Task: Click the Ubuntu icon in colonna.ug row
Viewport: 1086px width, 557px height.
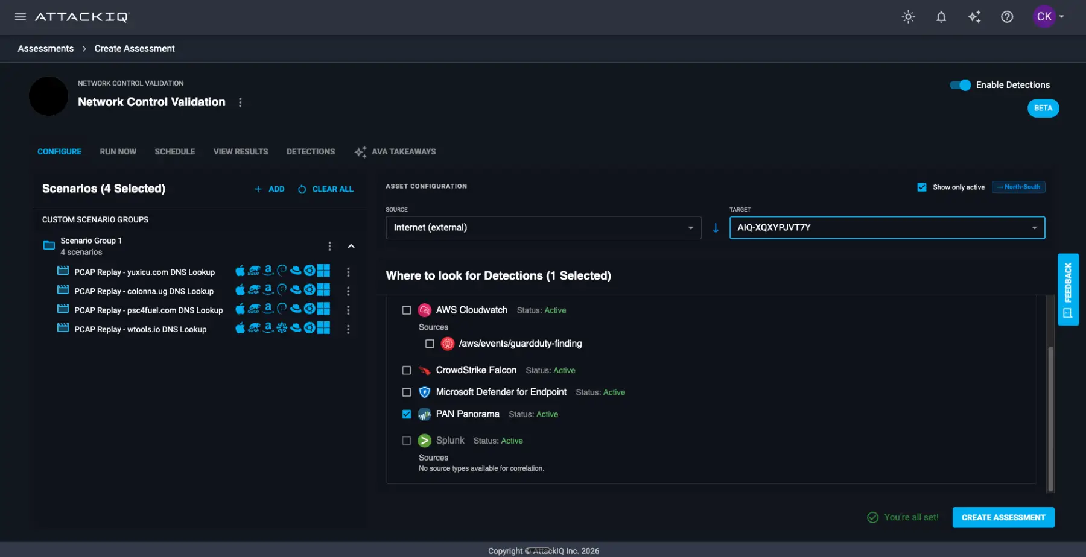Action: click(310, 290)
